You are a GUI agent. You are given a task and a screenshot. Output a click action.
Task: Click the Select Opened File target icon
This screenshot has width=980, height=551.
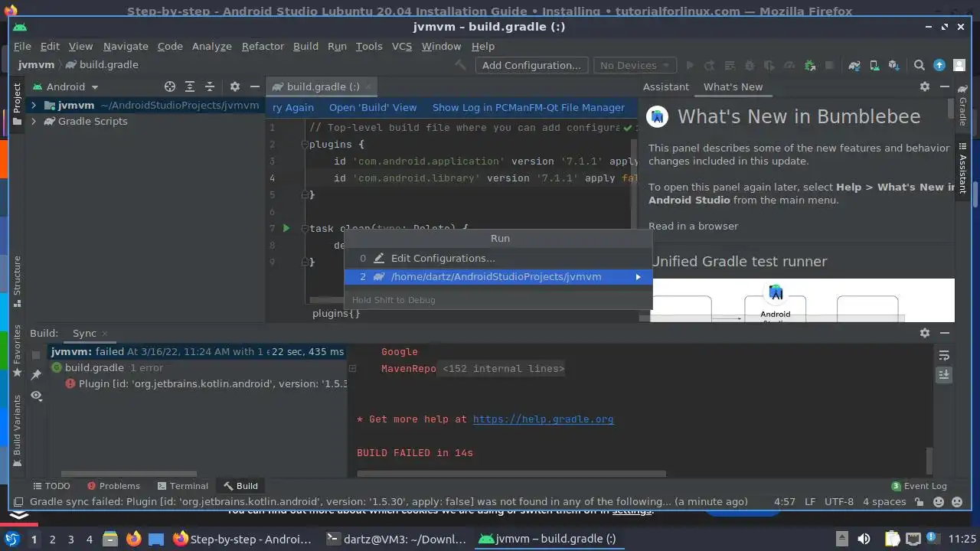pyautogui.click(x=170, y=86)
